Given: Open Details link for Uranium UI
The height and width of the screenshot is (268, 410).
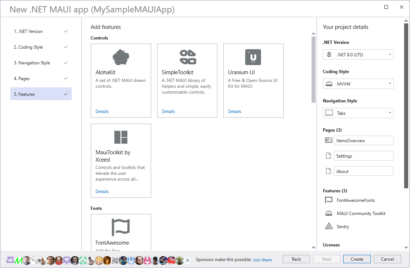Looking at the screenshot, I should click(x=234, y=112).
